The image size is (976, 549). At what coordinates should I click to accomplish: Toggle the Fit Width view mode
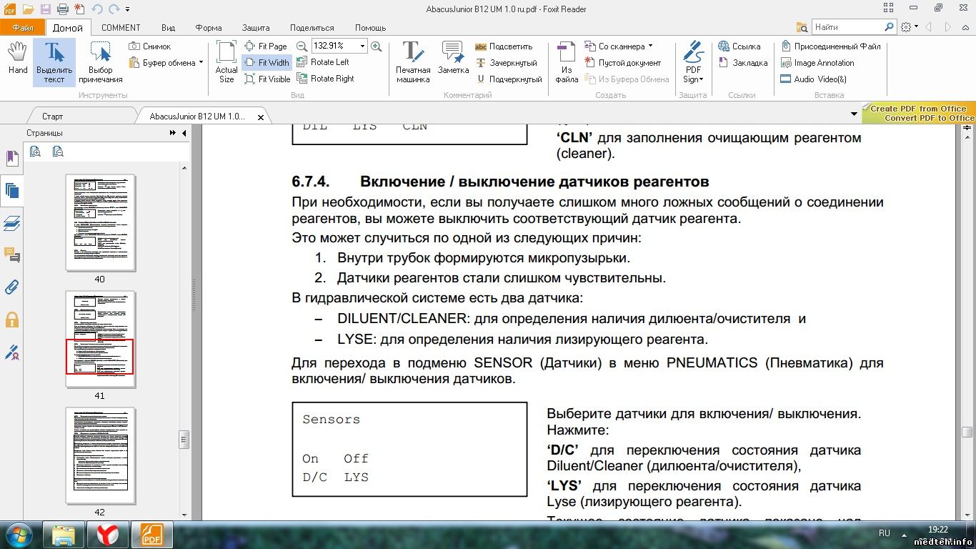[x=267, y=63]
